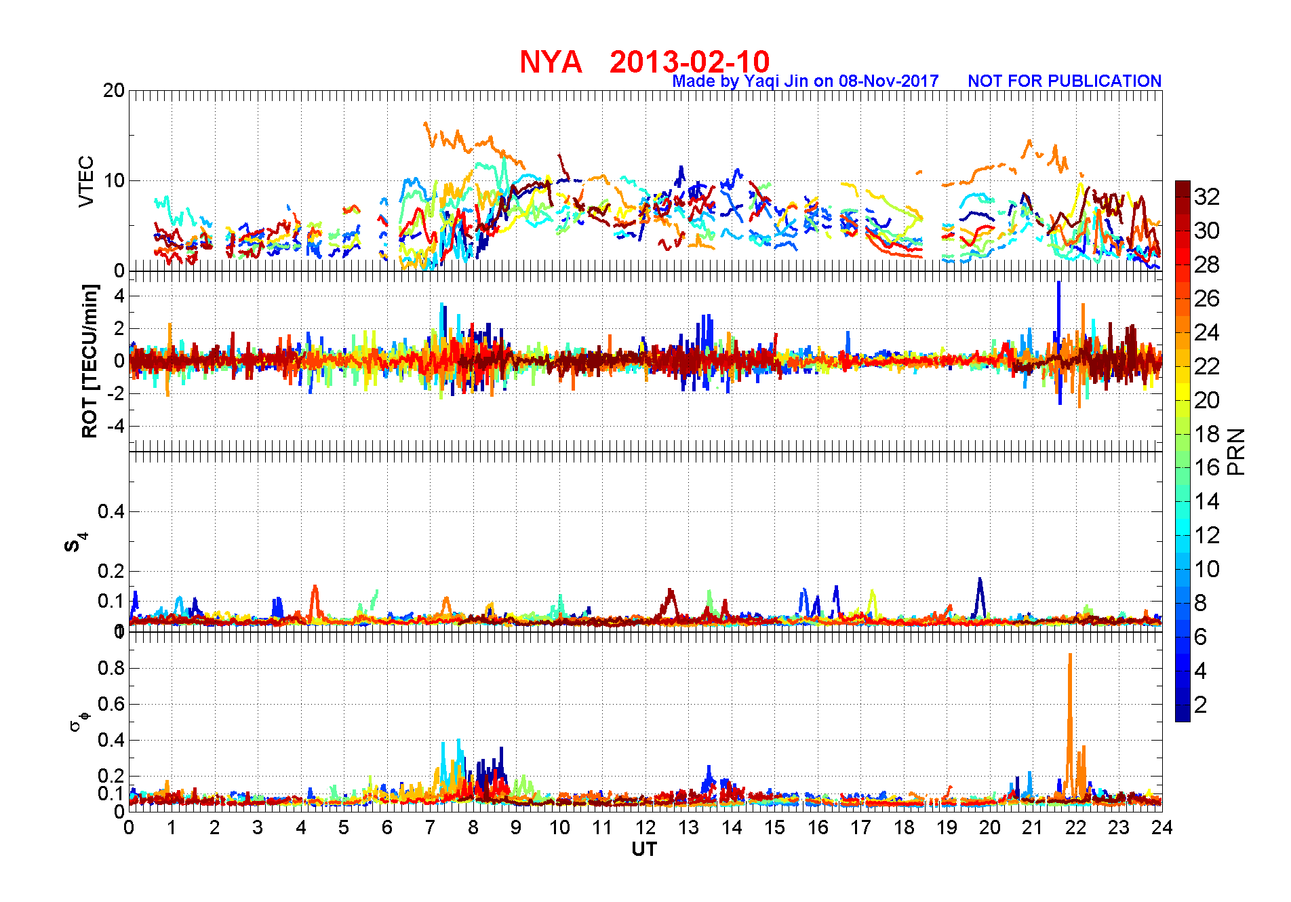Select the "12" tick on the UT axis
The width and height of the screenshot is (1291, 902).
(645, 827)
